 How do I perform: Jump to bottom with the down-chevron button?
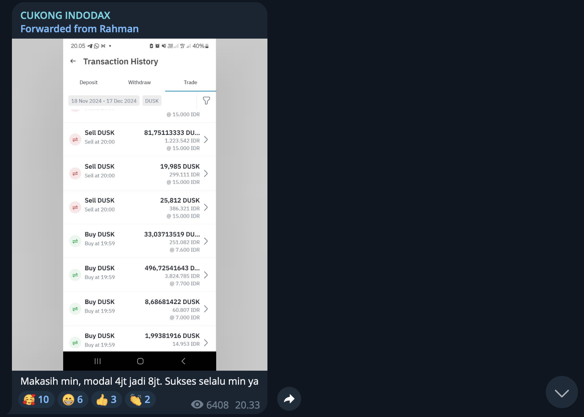(x=562, y=392)
